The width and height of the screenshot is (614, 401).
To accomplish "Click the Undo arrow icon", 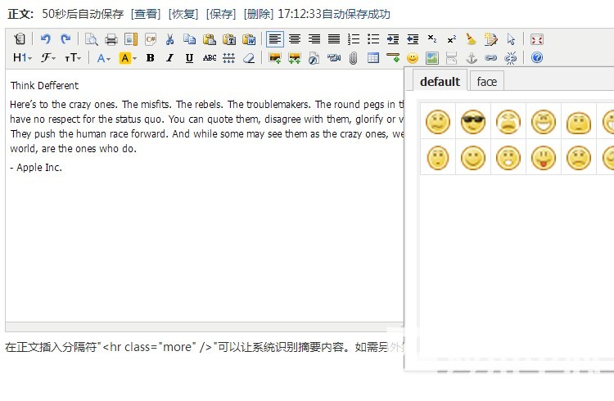I will point(46,38).
